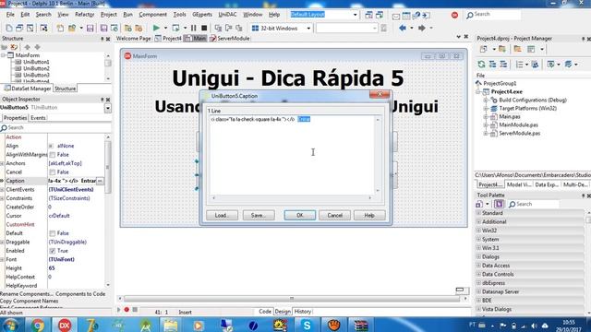This screenshot has width=591, height=332.
Task: Switch to the Code view tab
Action: coord(265,312)
